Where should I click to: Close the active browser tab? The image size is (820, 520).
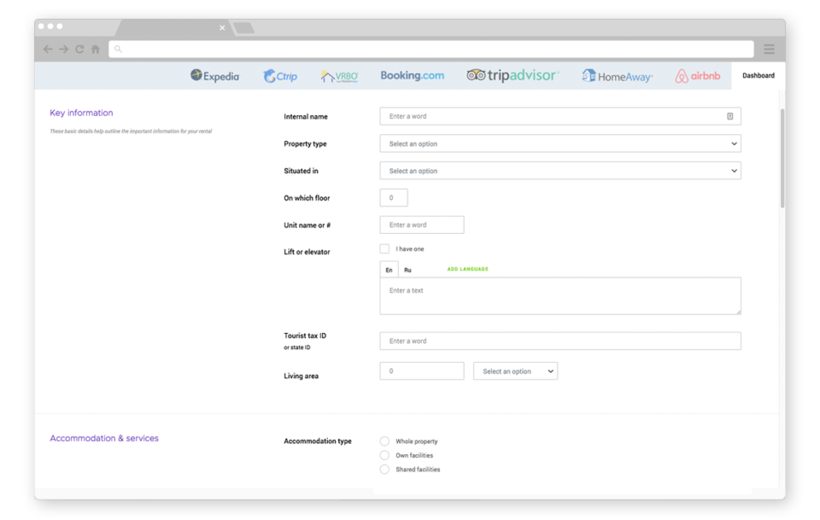222,27
